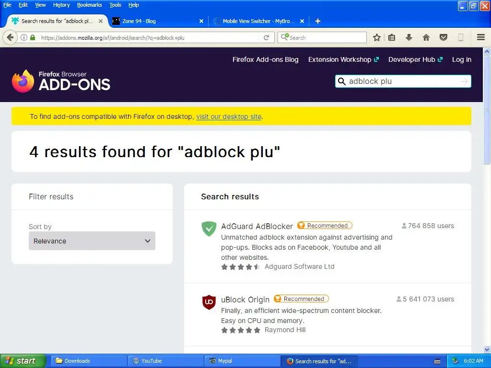Viewport: 491px width, 368px height.
Task: Open the green padlock connection details
Action: click(x=33, y=37)
